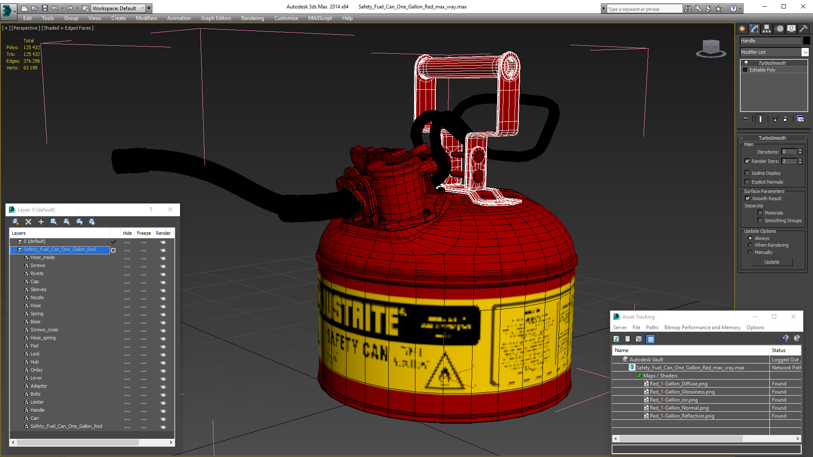Toggle Show End Result in modifier stack
This screenshot has width=813, height=457.
[x=760, y=119]
